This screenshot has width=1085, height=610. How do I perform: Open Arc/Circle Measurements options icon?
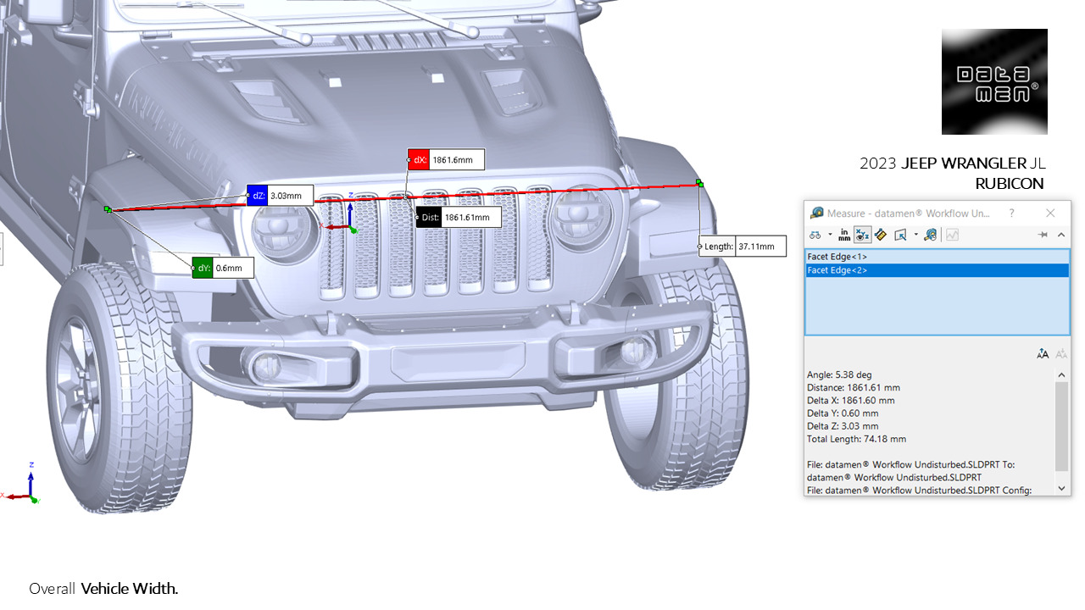[815, 235]
